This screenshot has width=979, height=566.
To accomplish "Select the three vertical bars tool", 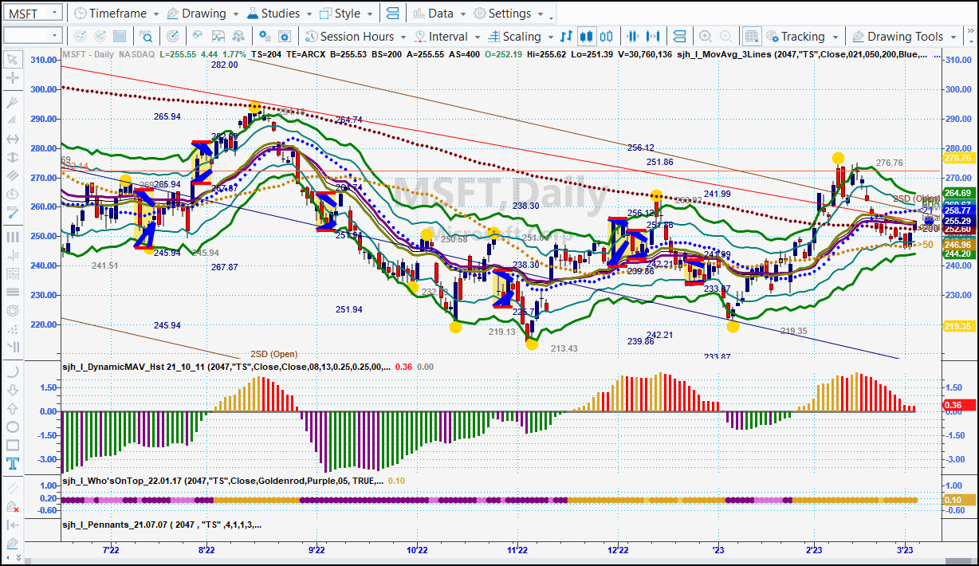I will coord(13,237).
